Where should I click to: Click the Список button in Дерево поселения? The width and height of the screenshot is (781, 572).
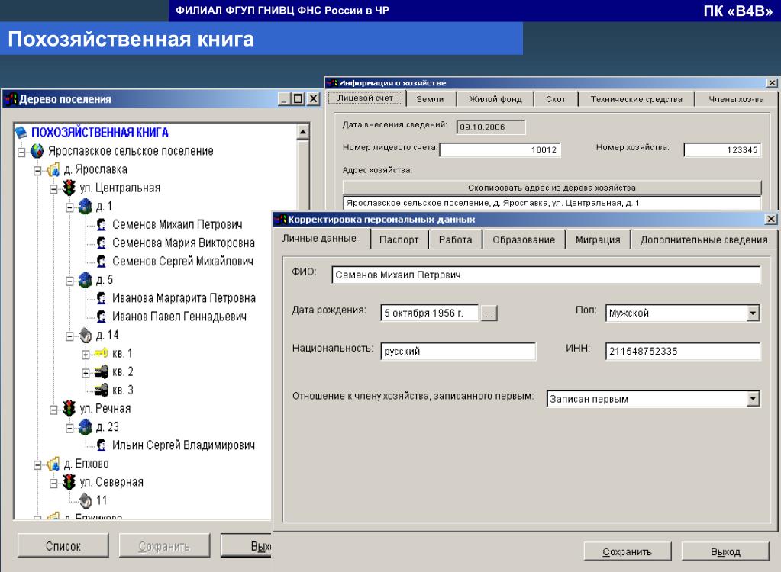click(63, 546)
